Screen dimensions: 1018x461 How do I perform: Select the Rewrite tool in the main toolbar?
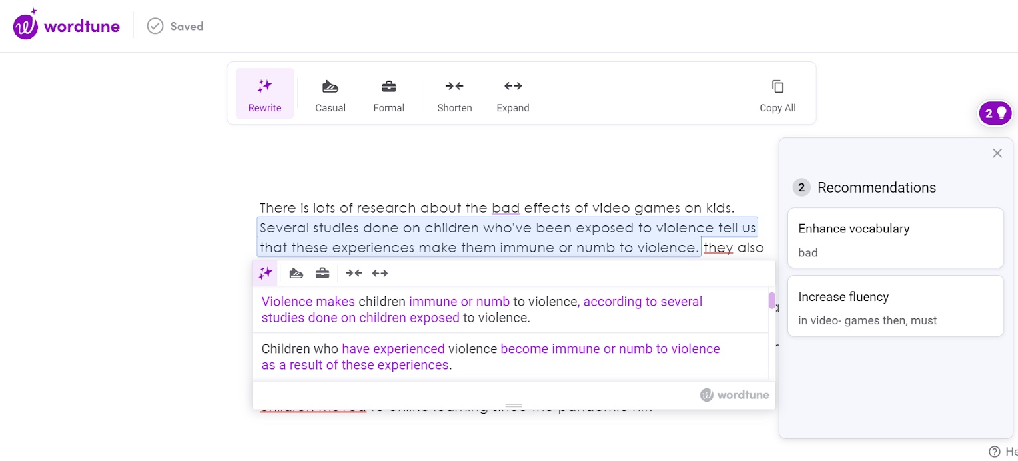[x=264, y=93]
